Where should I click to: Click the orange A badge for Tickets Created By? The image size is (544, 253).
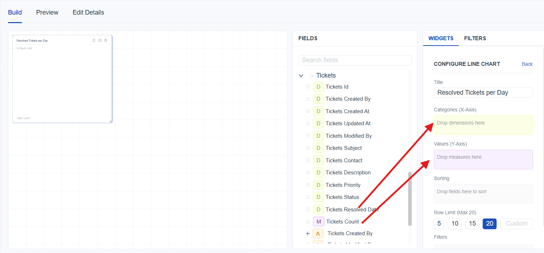pos(318,233)
